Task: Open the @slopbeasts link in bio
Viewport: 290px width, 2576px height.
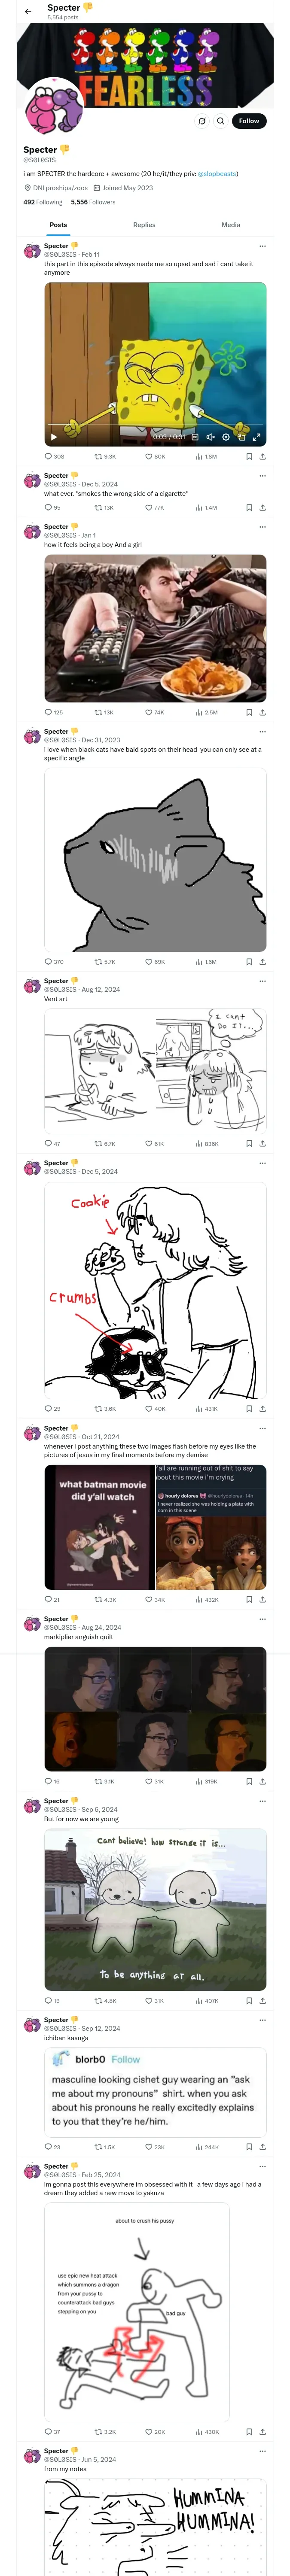Action: click(217, 174)
